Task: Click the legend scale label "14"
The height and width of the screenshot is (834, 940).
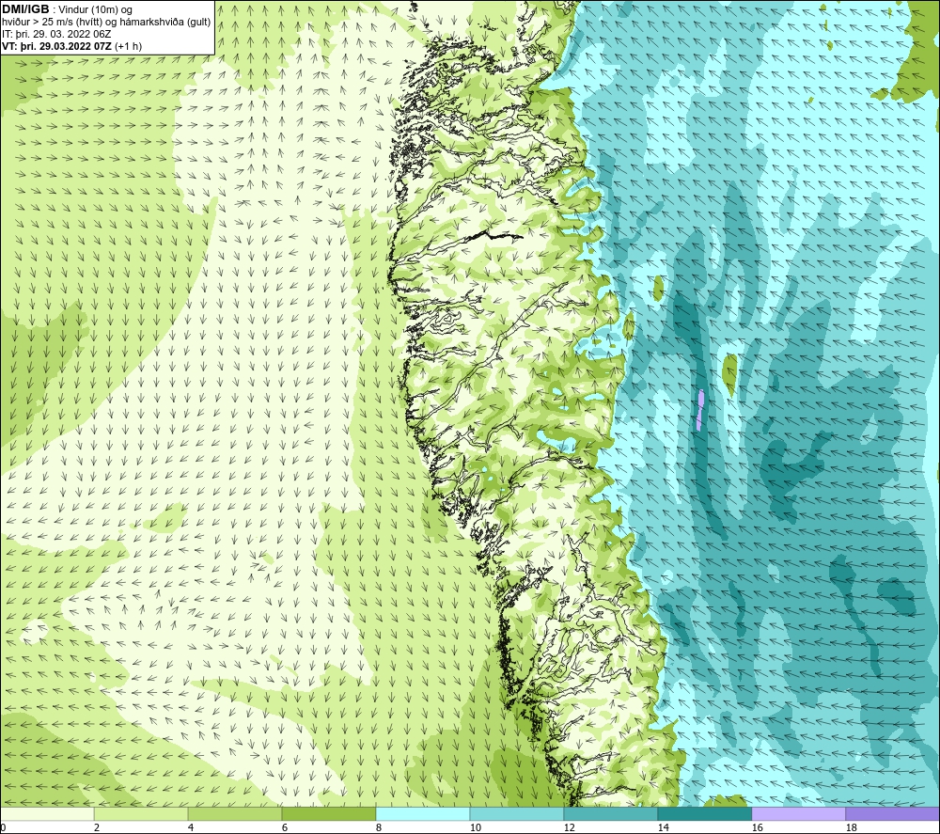Action: pyautogui.click(x=663, y=827)
